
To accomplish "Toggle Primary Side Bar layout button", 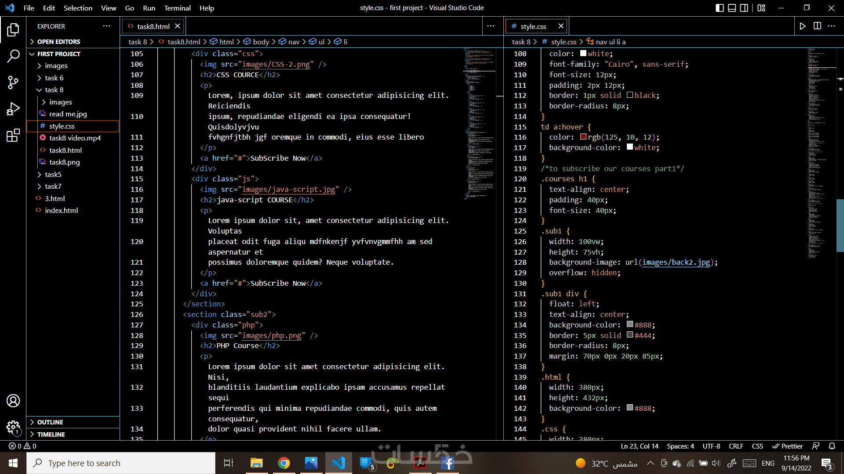I will 720,8.
